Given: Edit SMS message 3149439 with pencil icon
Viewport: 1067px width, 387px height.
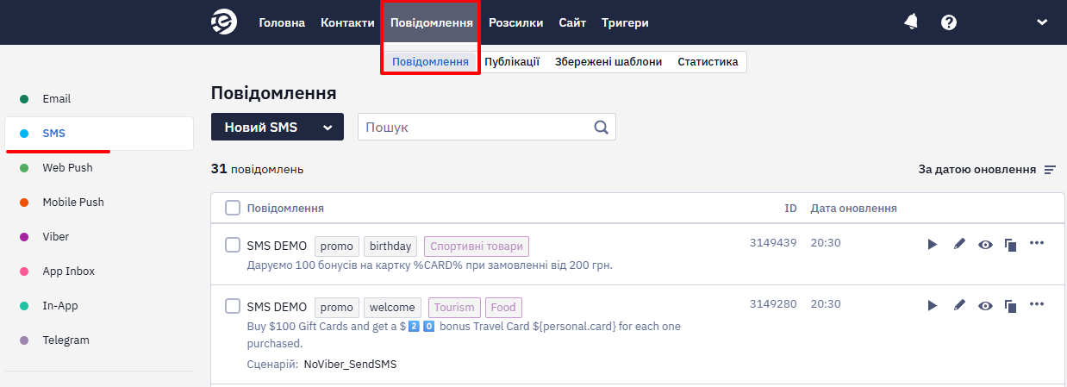Looking at the screenshot, I should pyautogui.click(x=959, y=245).
